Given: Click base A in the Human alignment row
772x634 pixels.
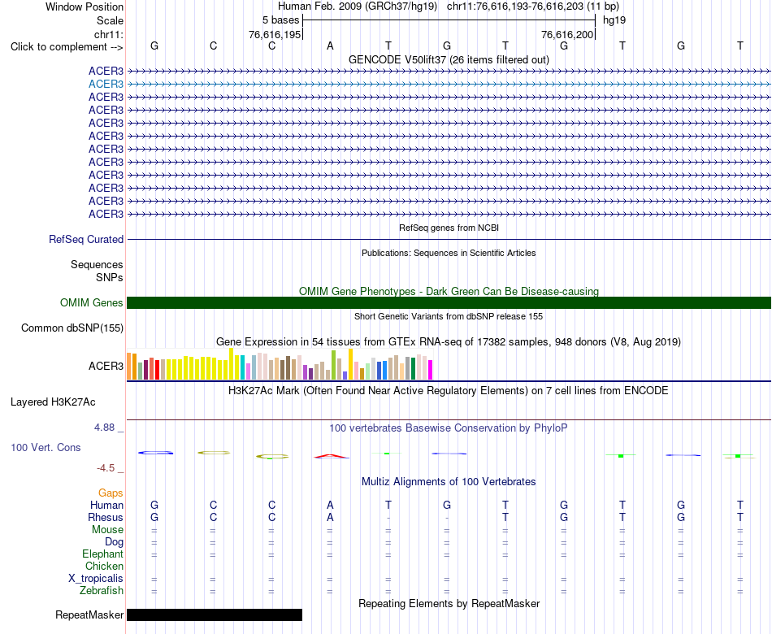Looking at the screenshot, I should [330, 506].
